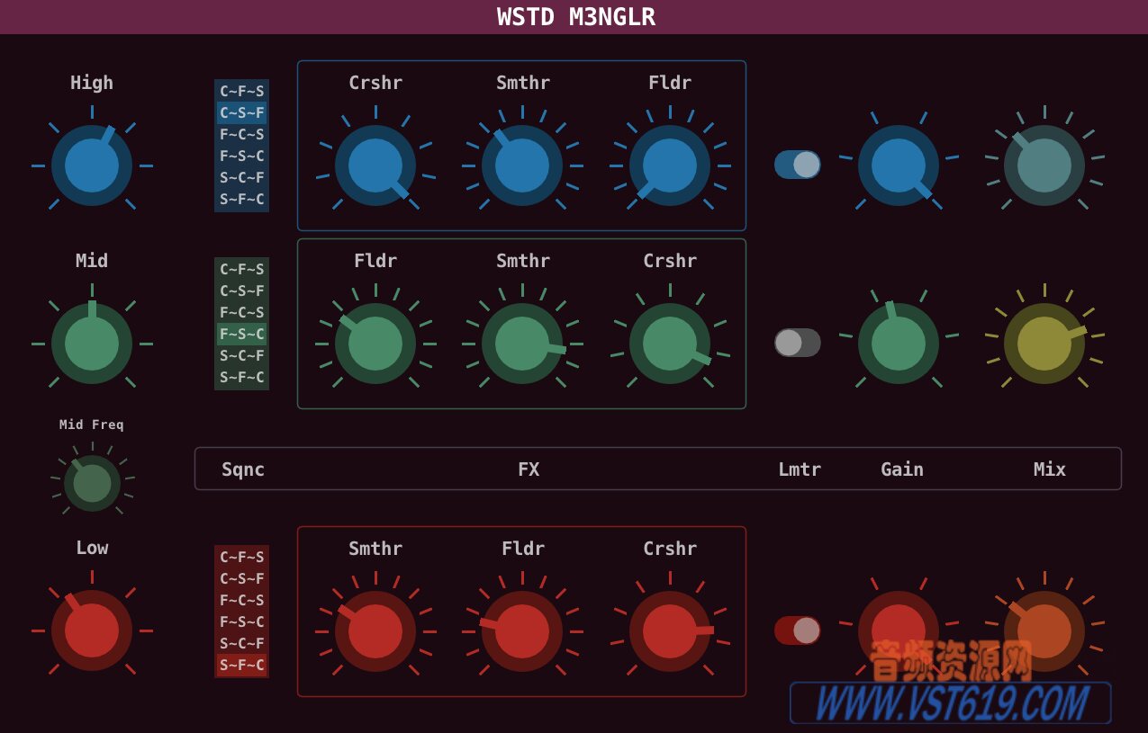The width and height of the screenshot is (1148, 733).
Task: Adjust the Low band Smthr knob
Action: click(x=375, y=630)
